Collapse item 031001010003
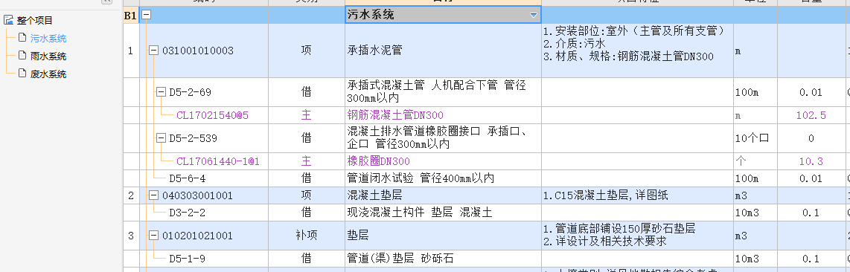This screenshot has width=850, height=272. (153, 51)
